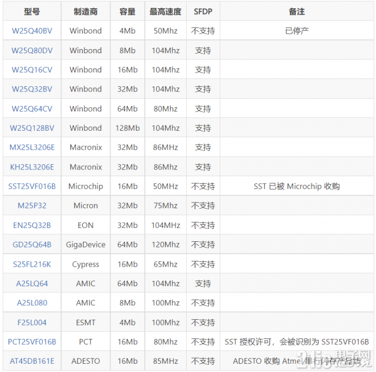Open the W25Q64CV model link

click(32, 109)
